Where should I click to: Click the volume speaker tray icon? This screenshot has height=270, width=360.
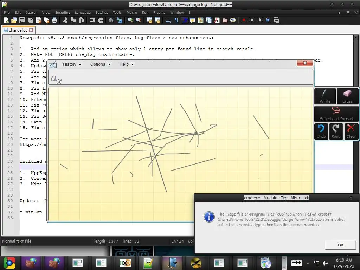click(325, 263)
